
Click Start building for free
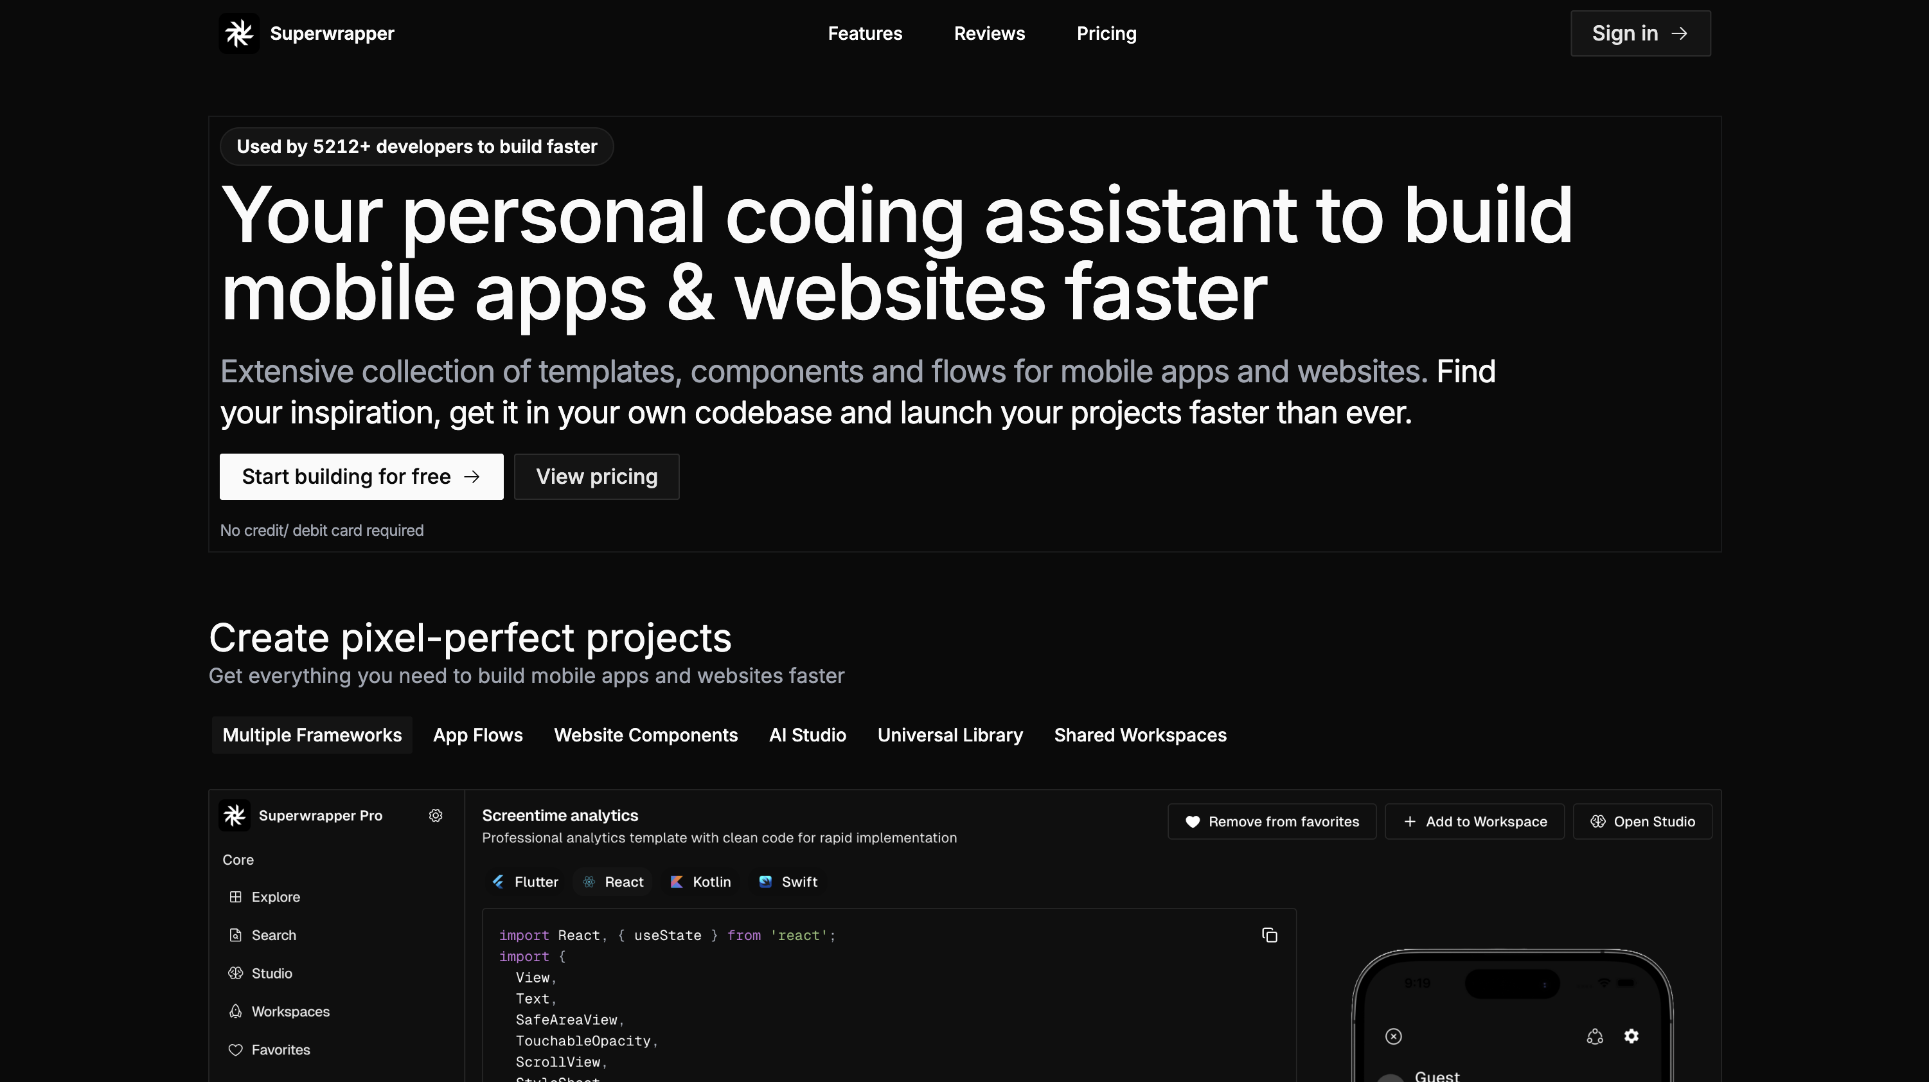pyautogui.click(x=361, y=476)
